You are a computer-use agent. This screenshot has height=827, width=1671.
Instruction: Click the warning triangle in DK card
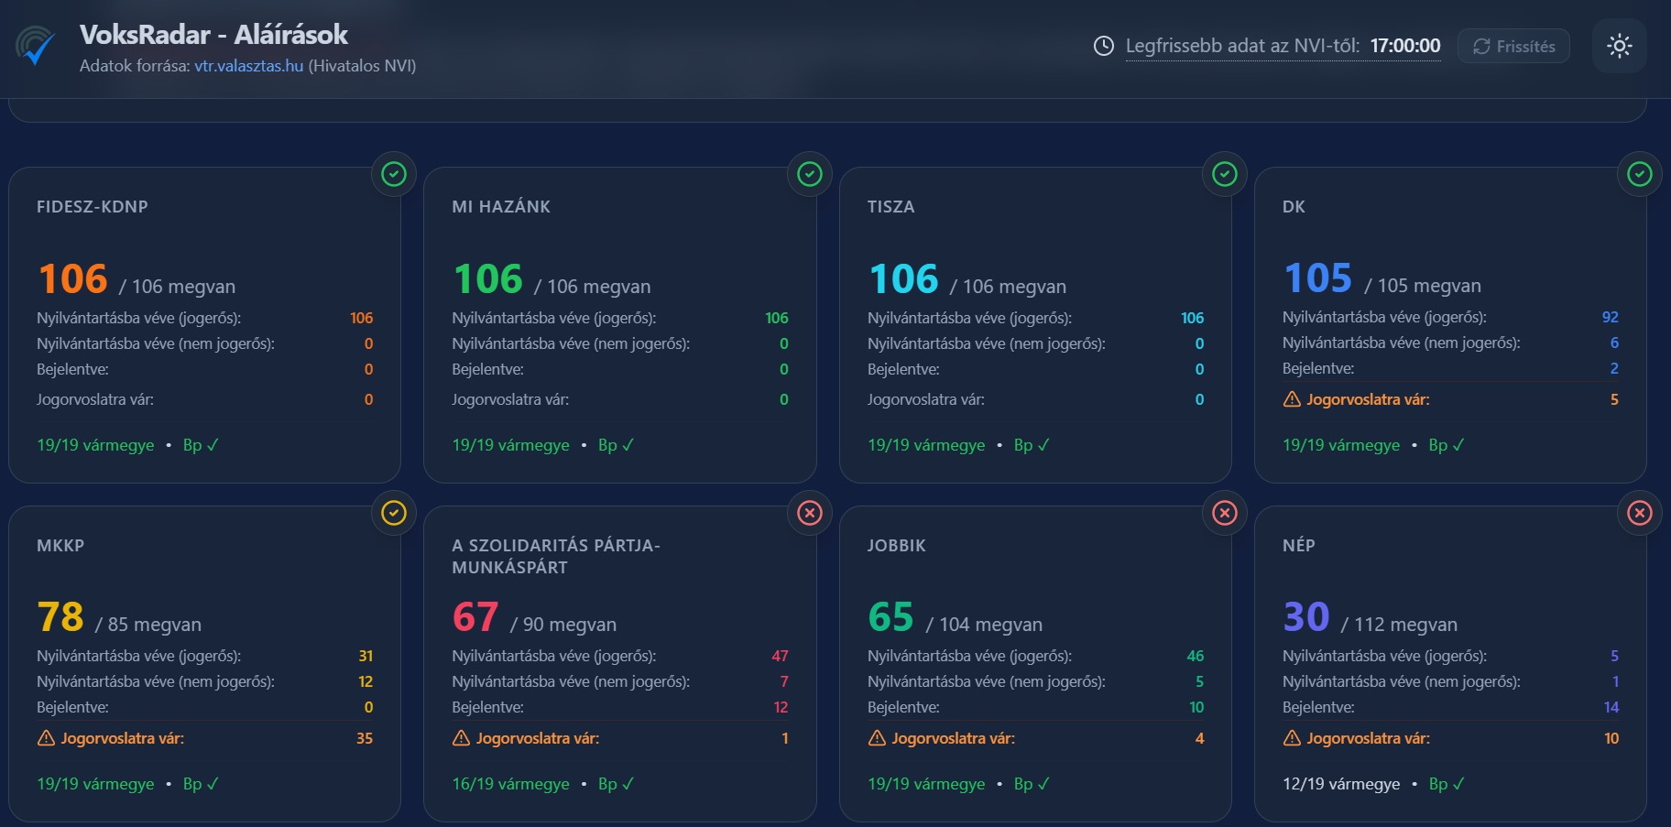[1292, 399]
